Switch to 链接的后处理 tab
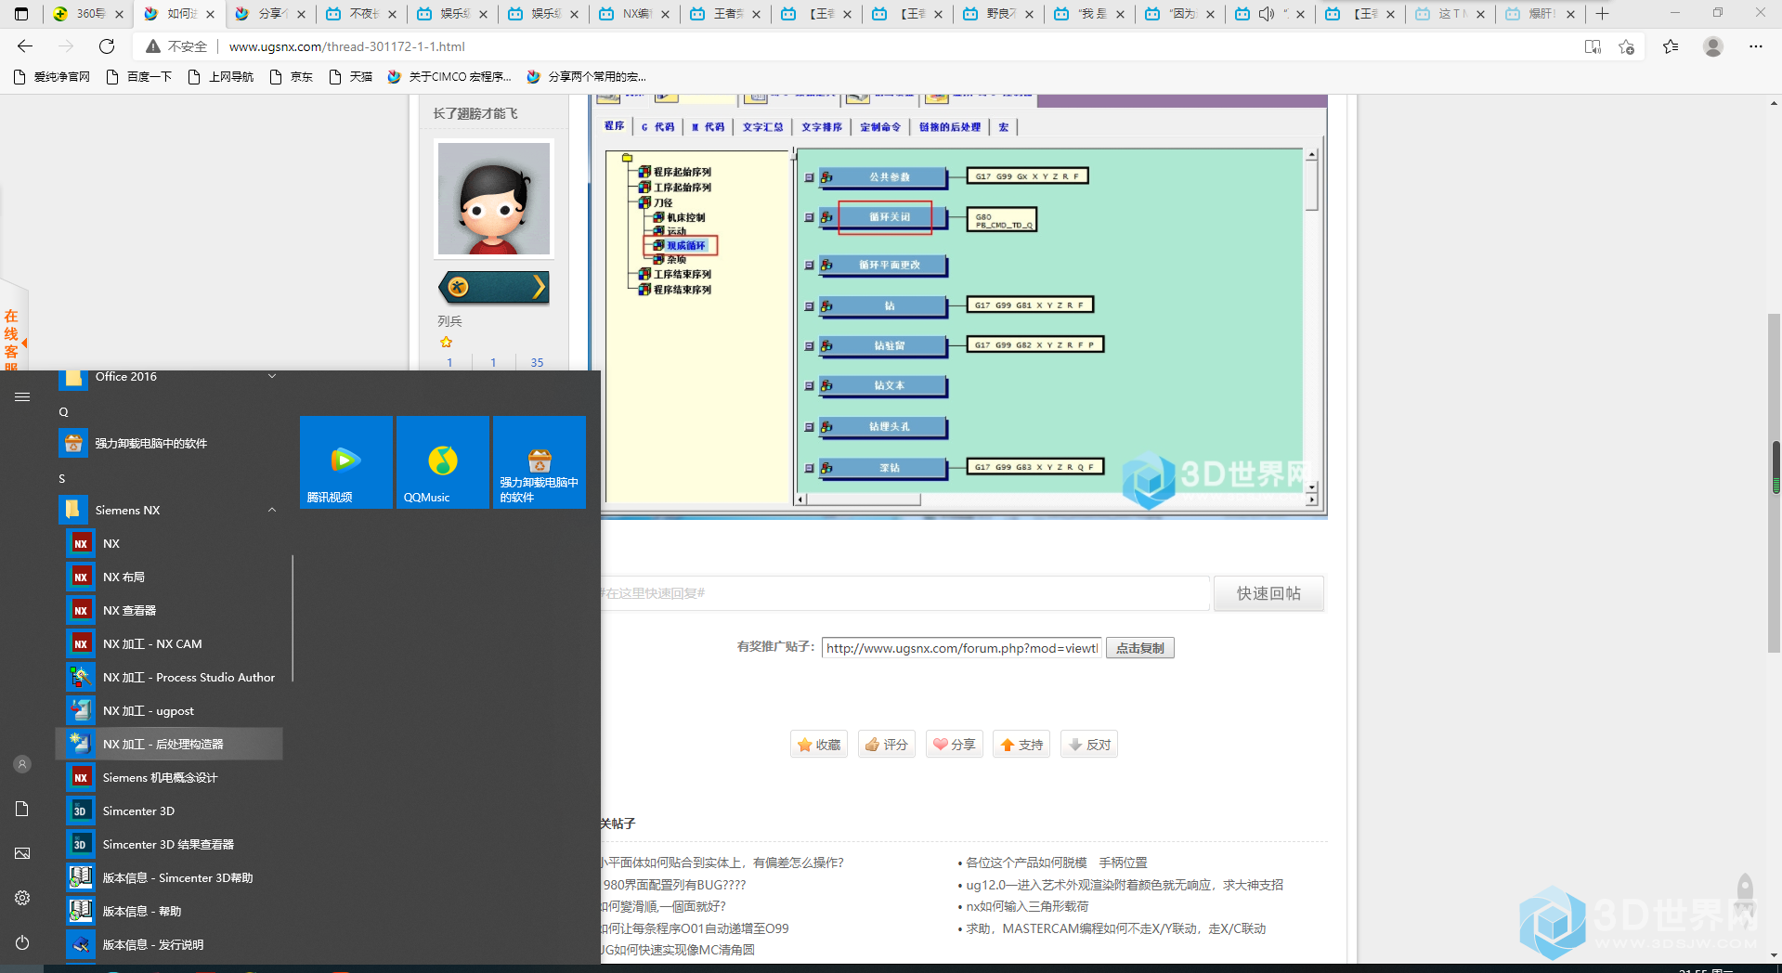Image resolution: width=1782 pixels, height=973 pixels. 949,127
